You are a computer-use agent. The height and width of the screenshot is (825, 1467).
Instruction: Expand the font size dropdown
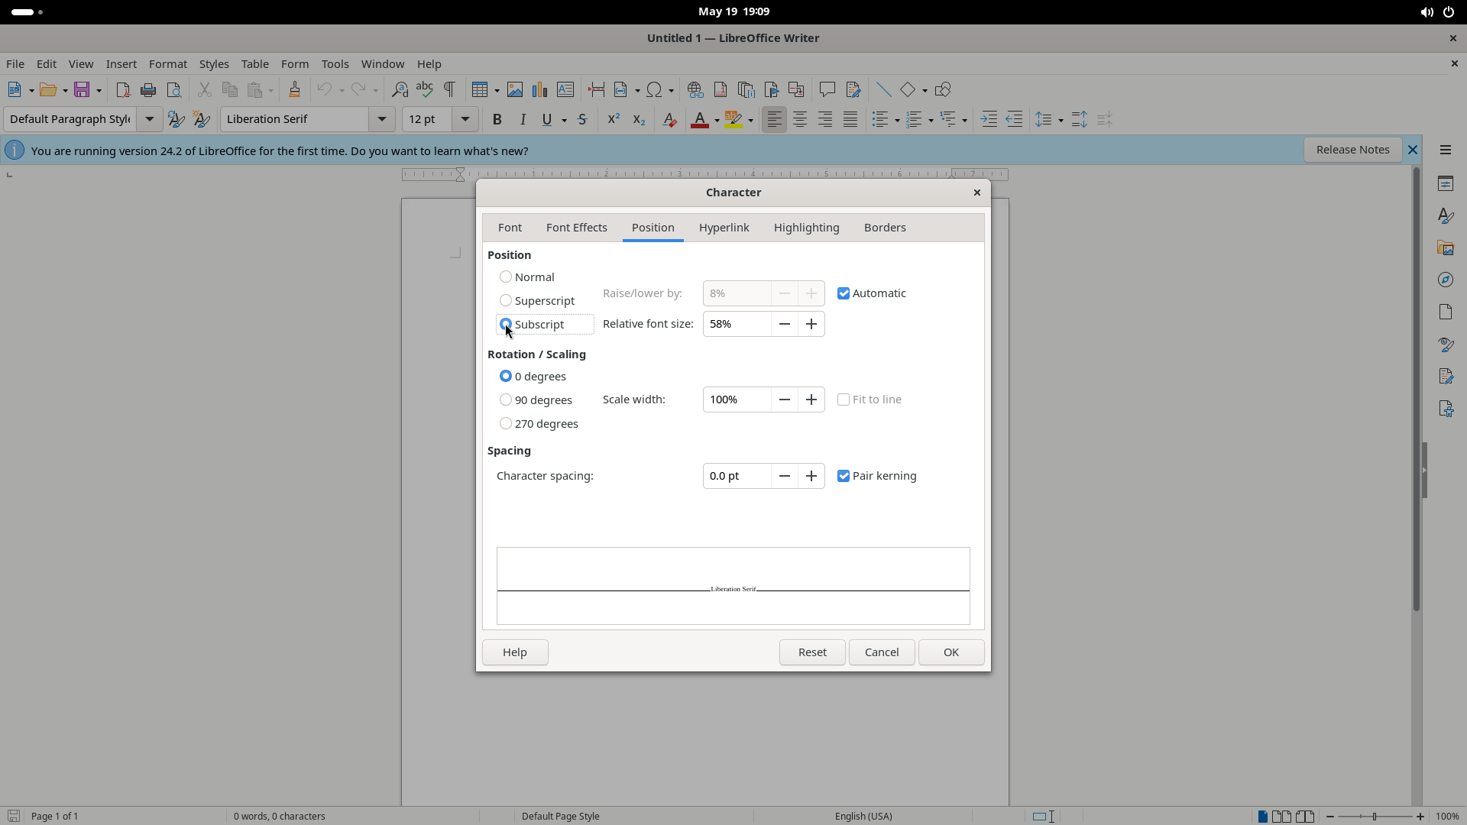(x=465, y=119)
